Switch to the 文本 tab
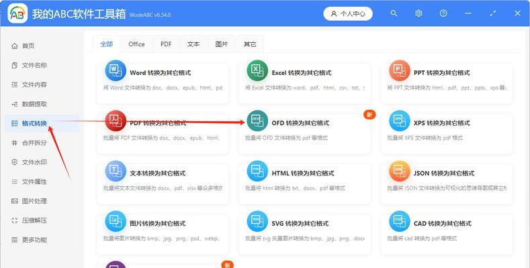This screenshot has width=530, height=268. [x=193, y=44]
